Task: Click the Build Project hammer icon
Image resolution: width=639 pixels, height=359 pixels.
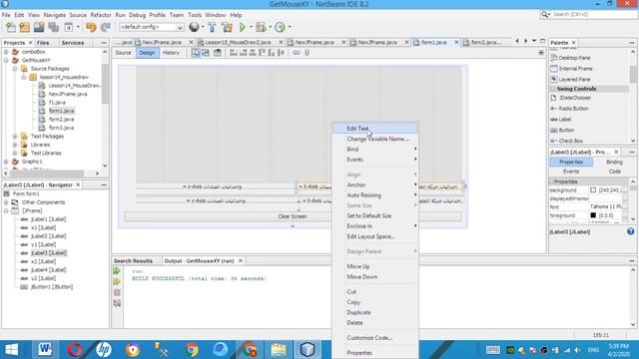Action: pos(212,27)
